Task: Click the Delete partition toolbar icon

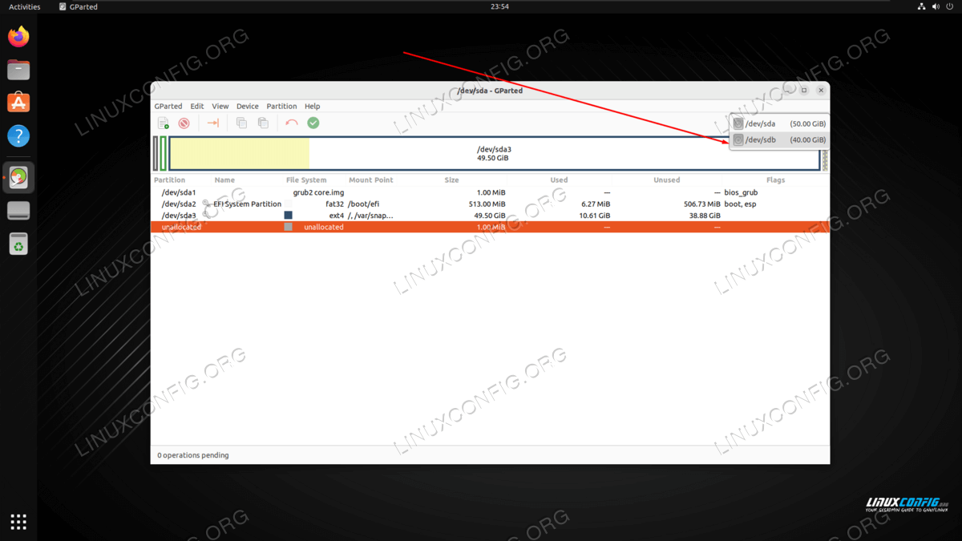Action: (x=184, y=123)
